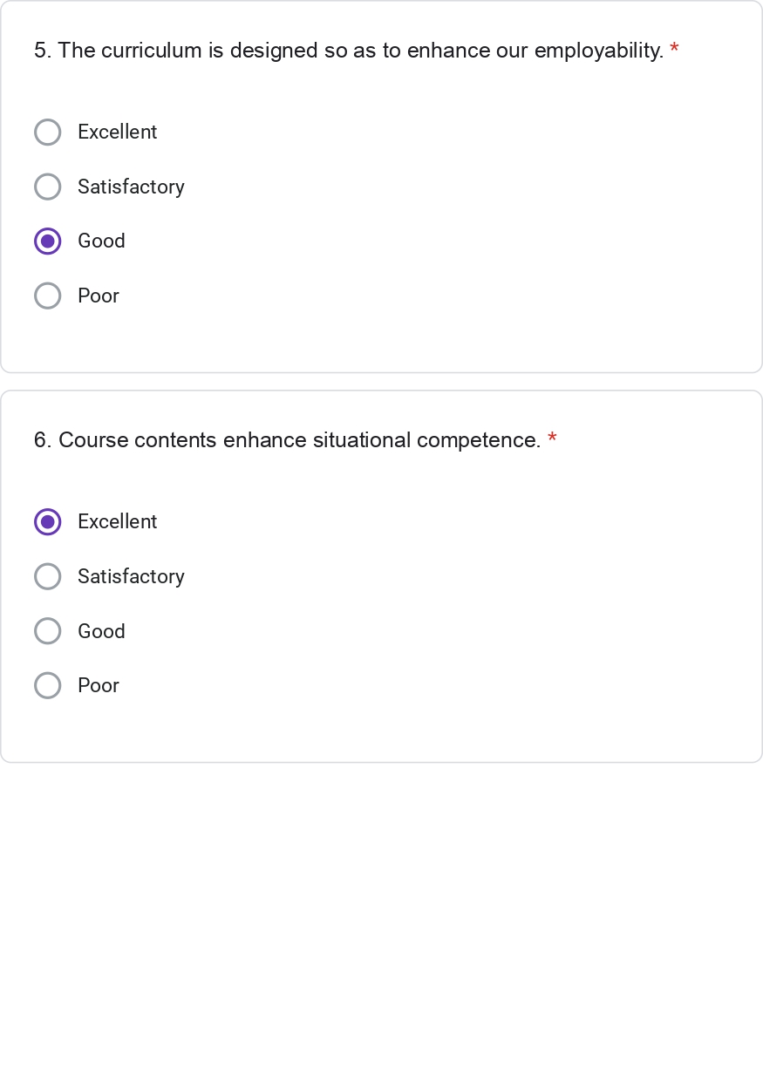Click the question 6 situational competence heading
Screen dimensions: 763x1081
pos(287,440)
